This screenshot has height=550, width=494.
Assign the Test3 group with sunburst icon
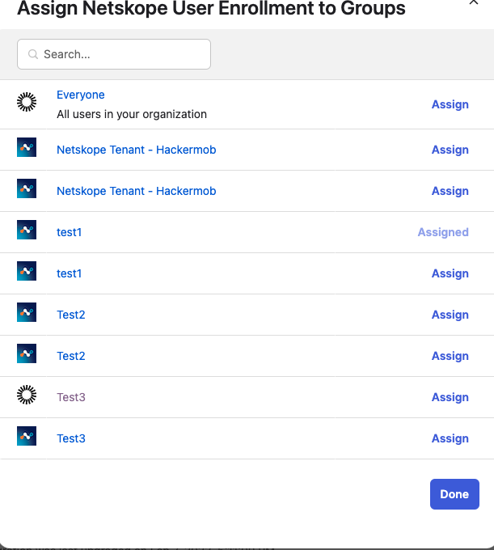click(450, 397)
